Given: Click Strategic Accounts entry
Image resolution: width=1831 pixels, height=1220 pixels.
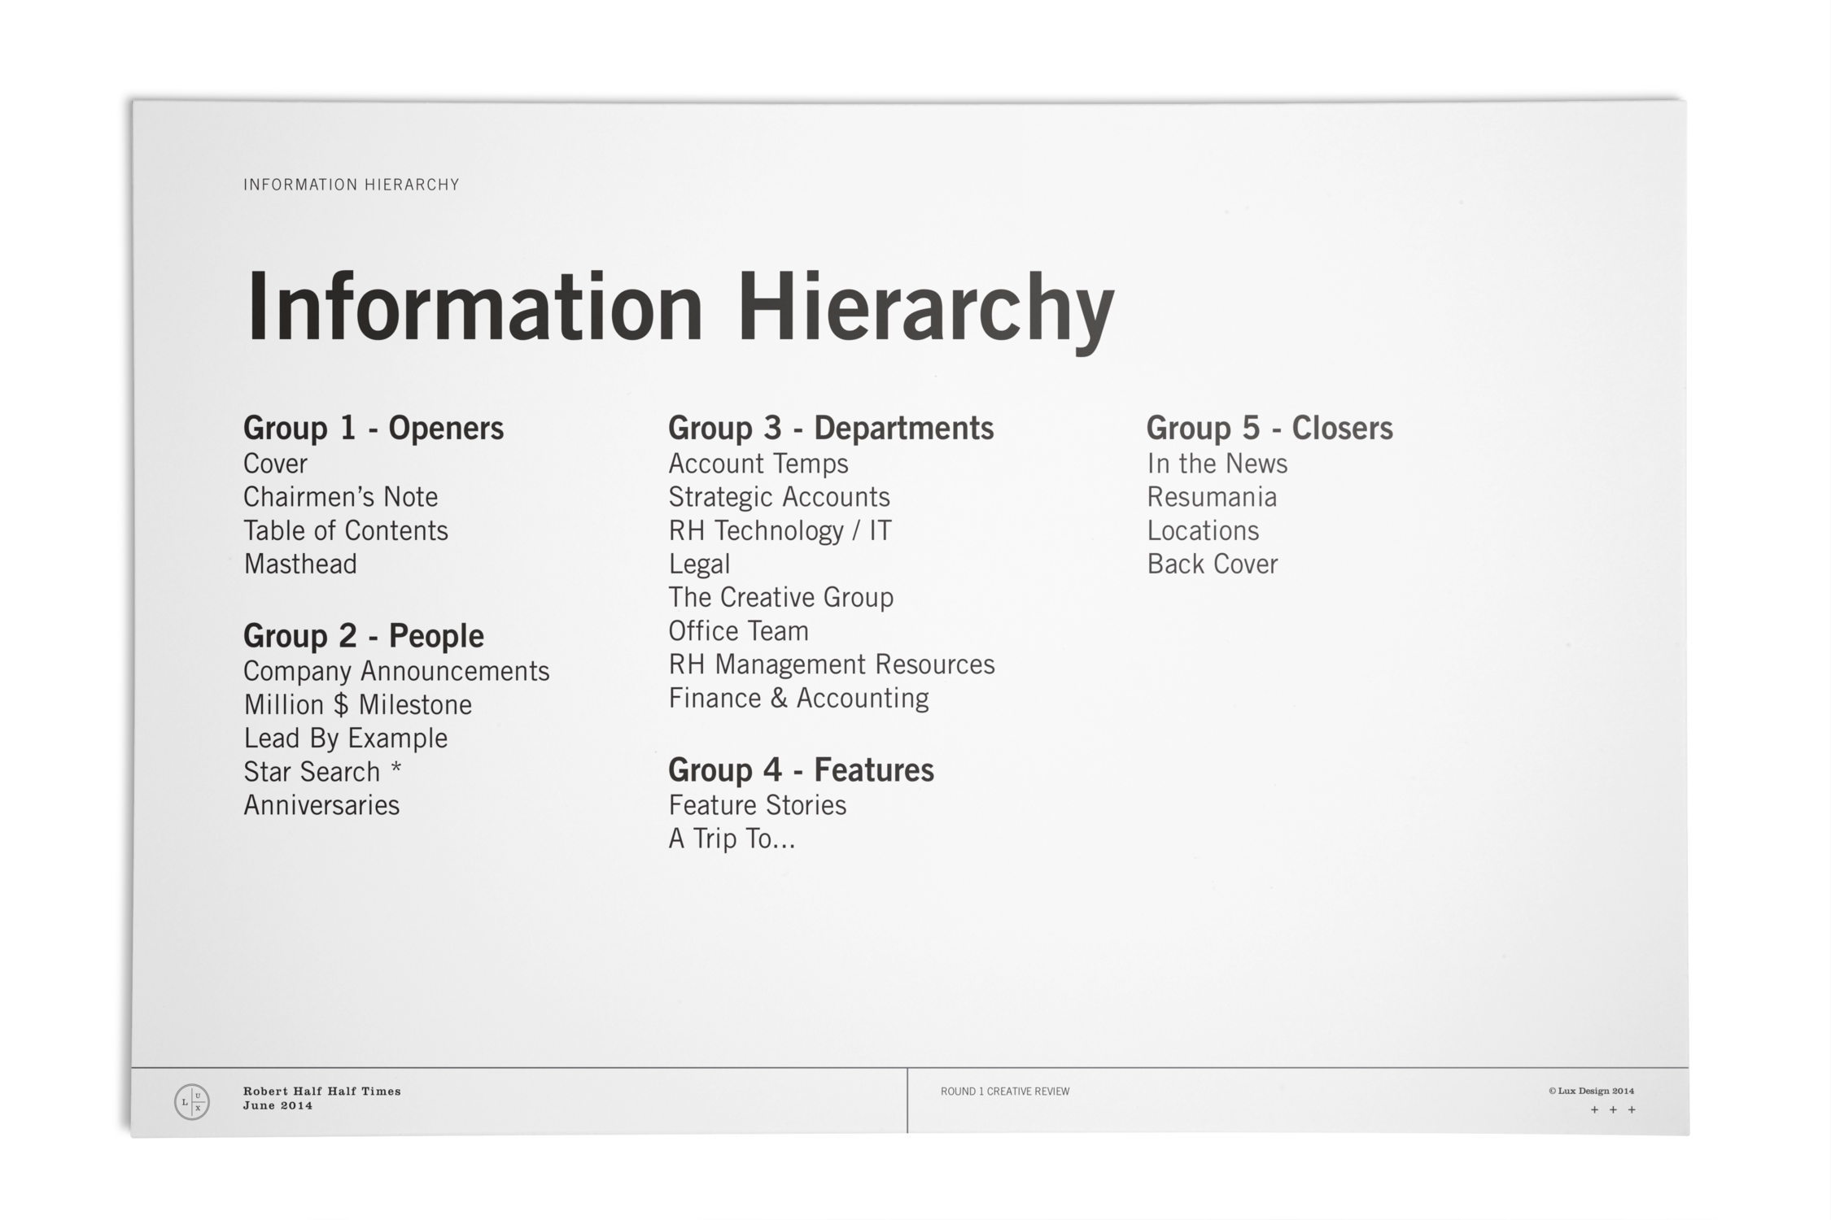Looking at the screenshot, I should [780, 497].
